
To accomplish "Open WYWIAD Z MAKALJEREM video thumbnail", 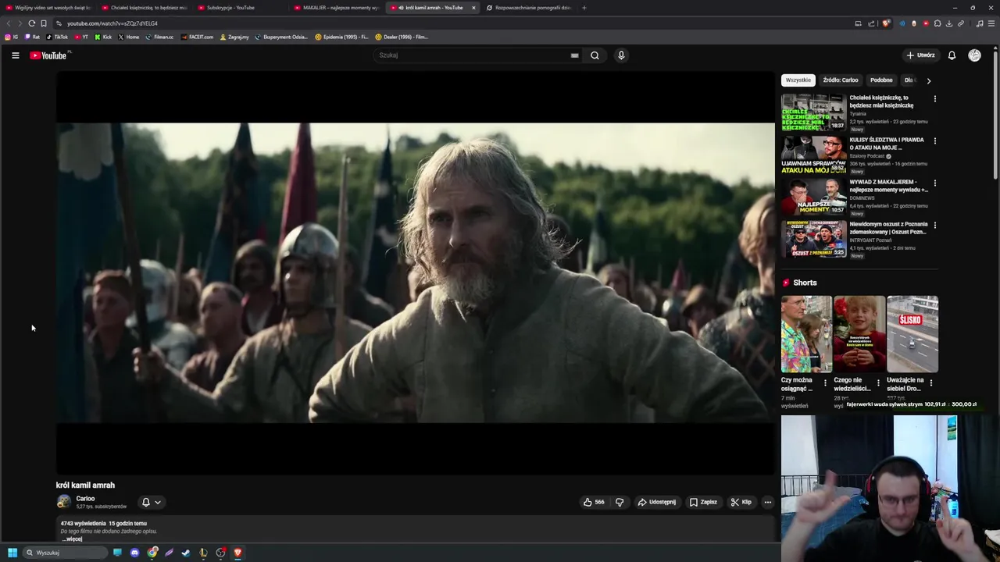I will pos(813,197).
